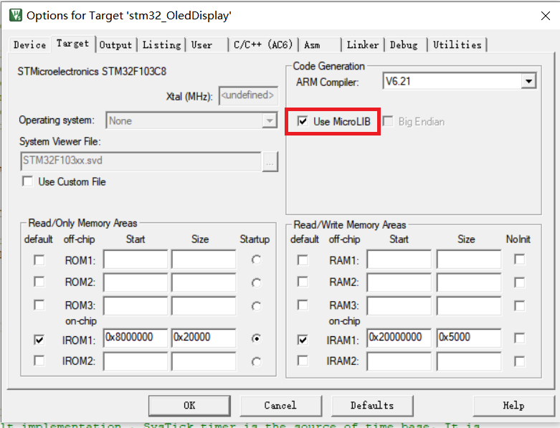Open the Help button
This screenshot has width=560, height=428.
(x=513, y=406)
